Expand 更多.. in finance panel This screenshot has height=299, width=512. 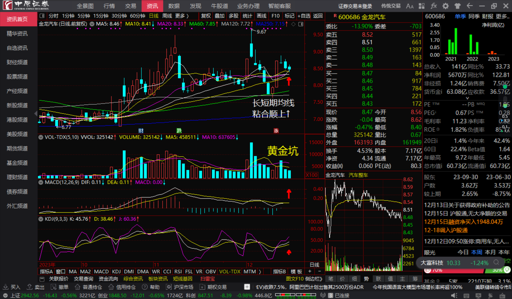(x=503, y=16)
